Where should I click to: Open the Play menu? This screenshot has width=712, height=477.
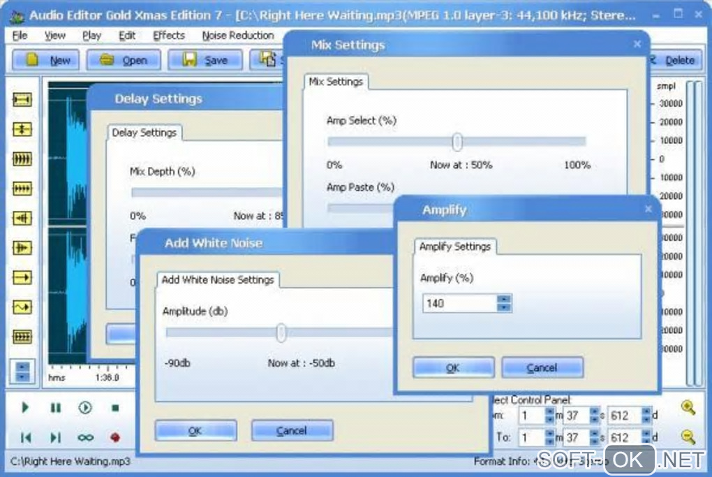coord(91,36)
